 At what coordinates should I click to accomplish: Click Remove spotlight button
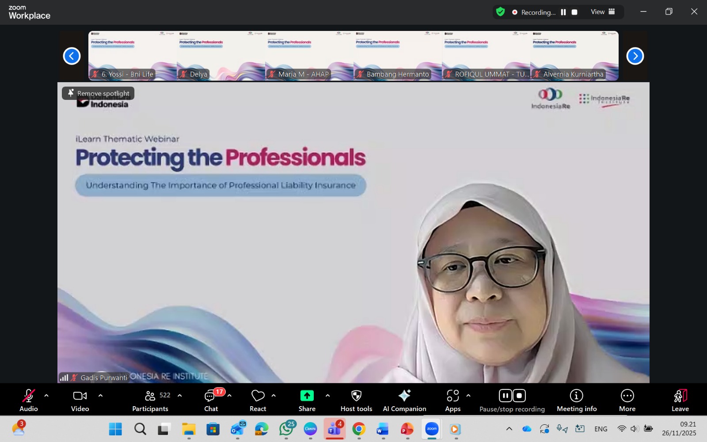[x=98, y=93]
